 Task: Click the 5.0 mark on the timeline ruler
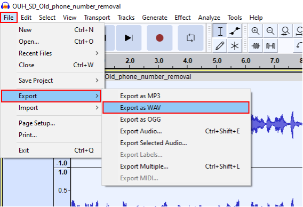(217, 61)
